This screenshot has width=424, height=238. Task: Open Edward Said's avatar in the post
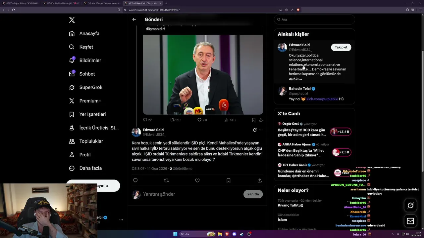pos(136,132)
